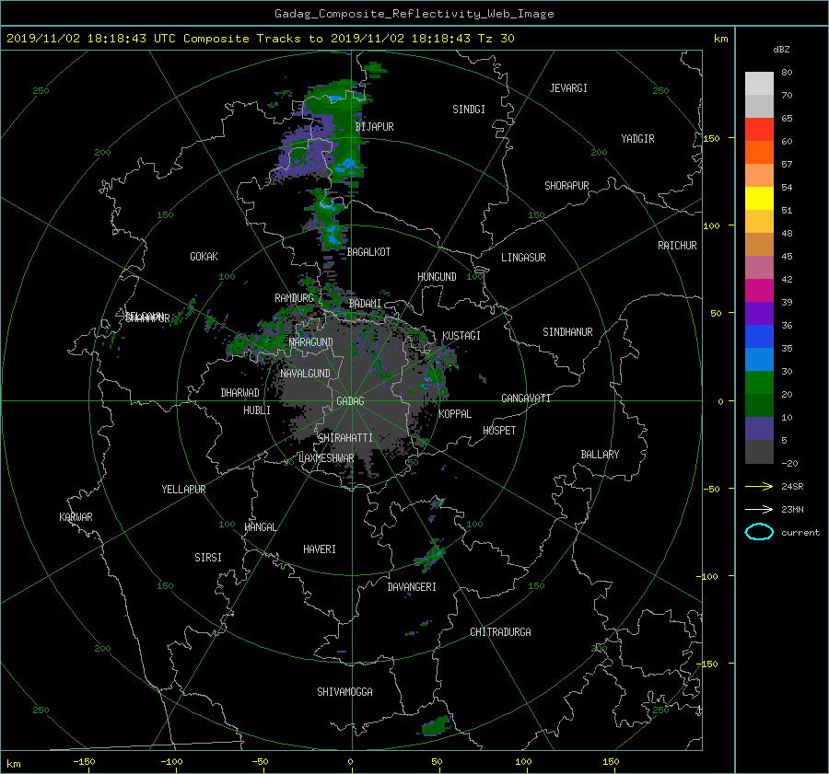Click the RAMDURG city label
829x774 pixels.
click(294, 298)
